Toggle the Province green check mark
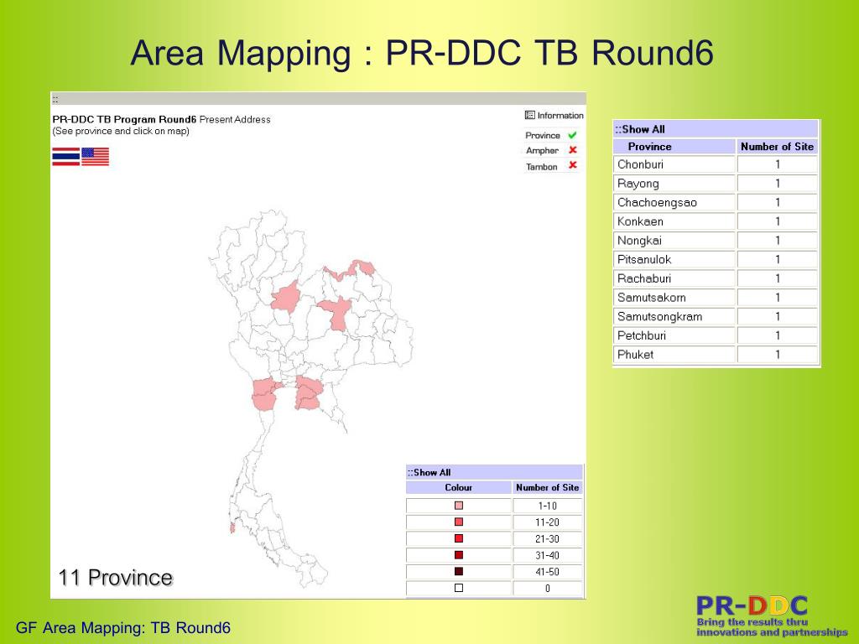This screenshot has width=859, height=644. click(x=572, y=135)
